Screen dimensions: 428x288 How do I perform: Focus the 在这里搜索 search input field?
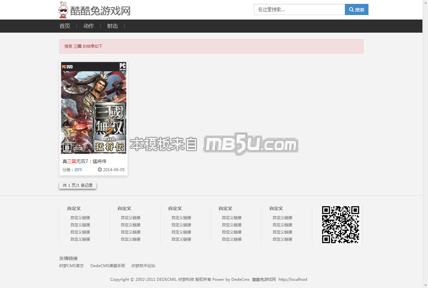click(x=299, y=9)
